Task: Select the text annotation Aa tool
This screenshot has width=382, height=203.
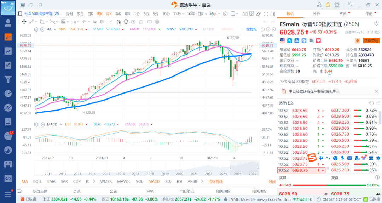Action: [x=95, y=22]
